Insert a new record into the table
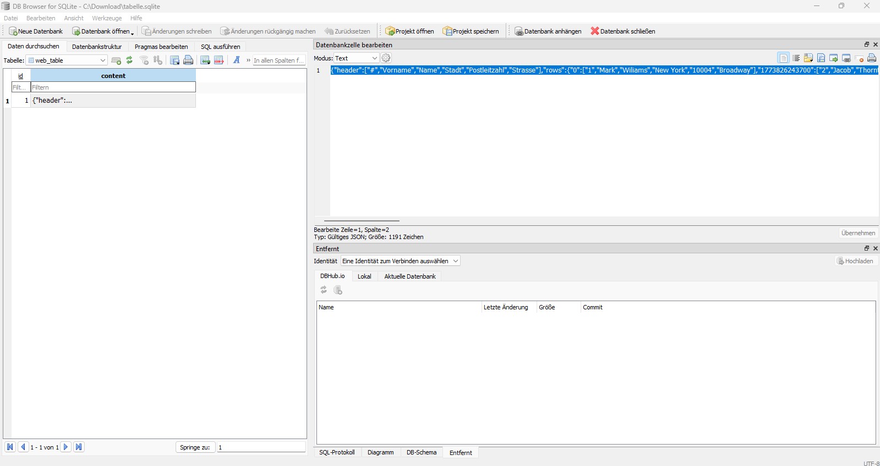 pos(205,60)
